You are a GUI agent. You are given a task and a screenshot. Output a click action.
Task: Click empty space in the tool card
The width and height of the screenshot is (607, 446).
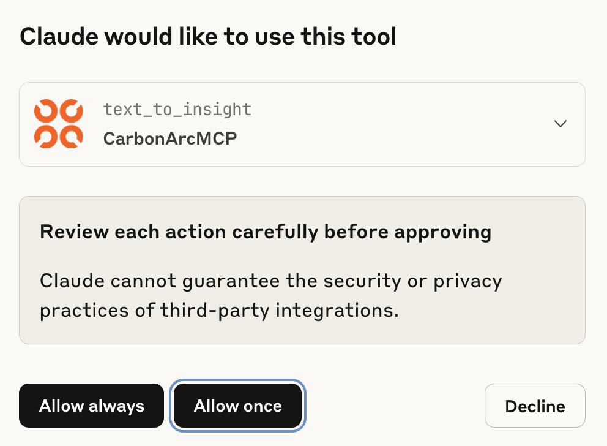(x=398, y=124)
